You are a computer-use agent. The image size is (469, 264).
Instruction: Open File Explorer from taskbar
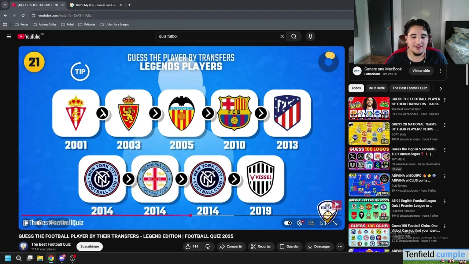(x=40, y=258)
